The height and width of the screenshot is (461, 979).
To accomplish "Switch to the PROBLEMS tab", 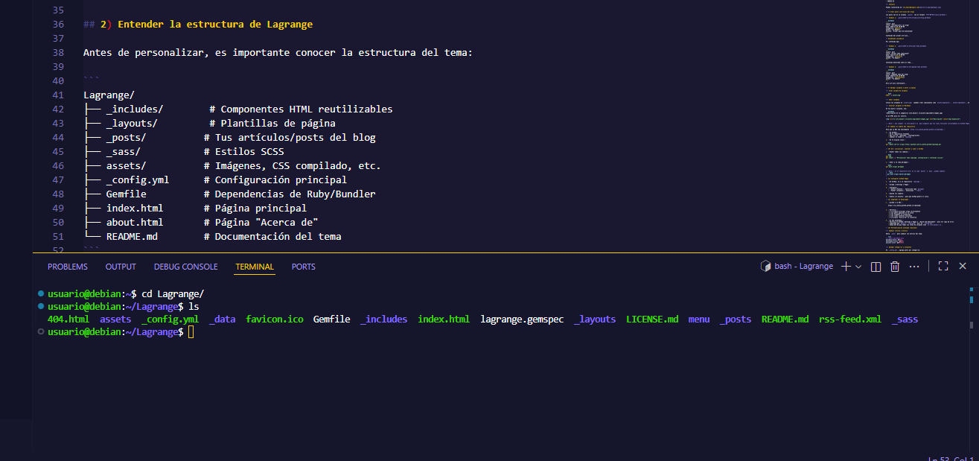I will [67, 267].
